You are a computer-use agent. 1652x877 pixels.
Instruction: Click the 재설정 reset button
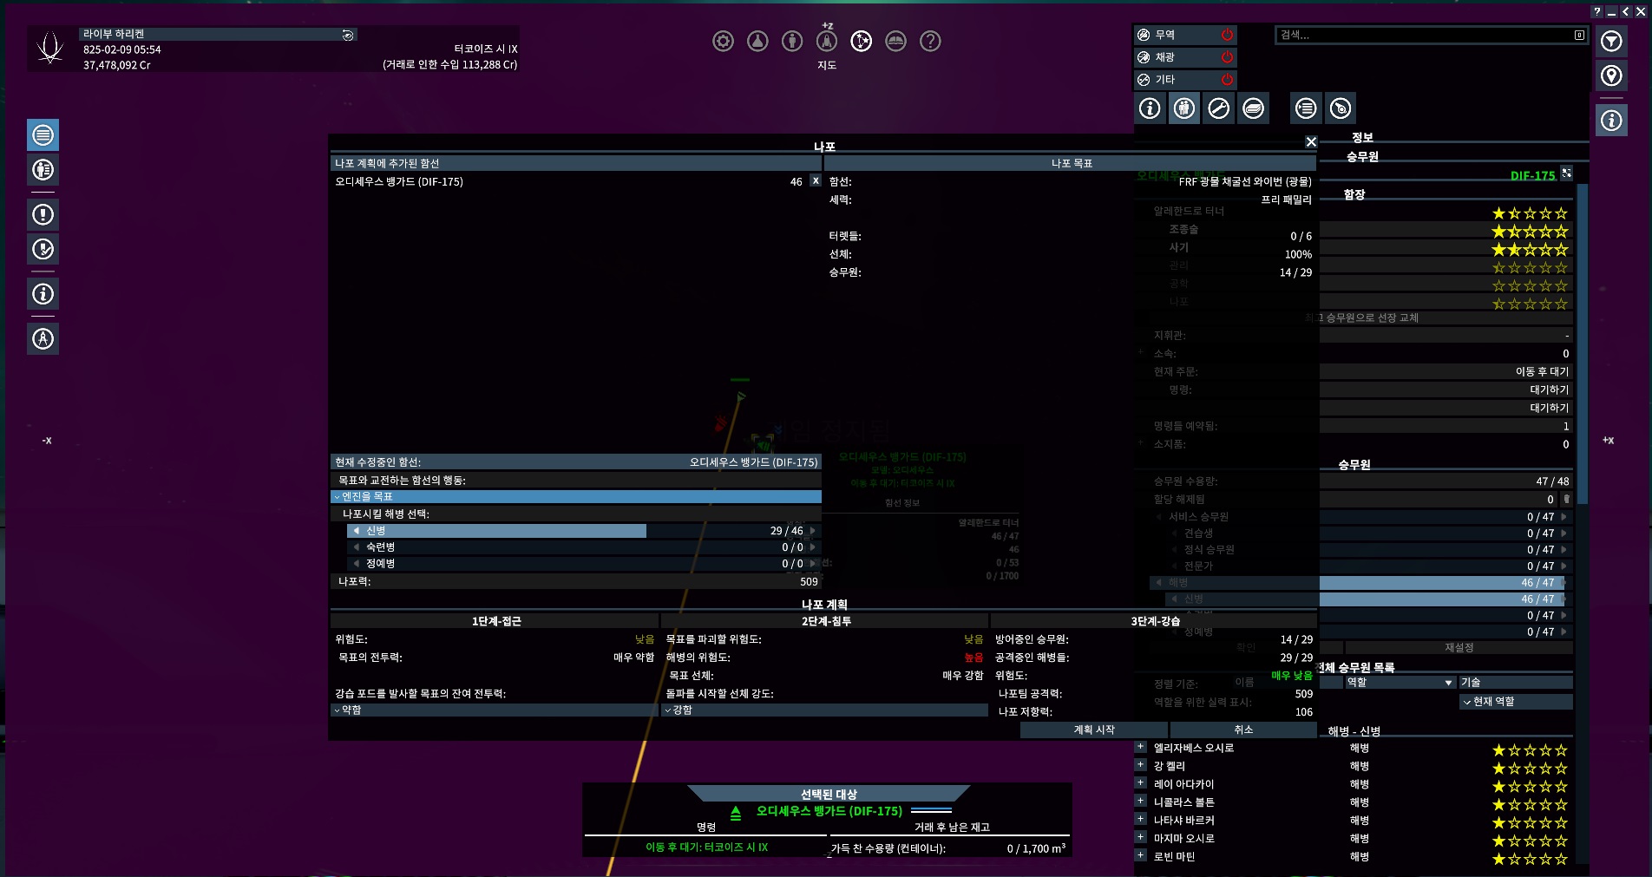tap(1459, 648)
